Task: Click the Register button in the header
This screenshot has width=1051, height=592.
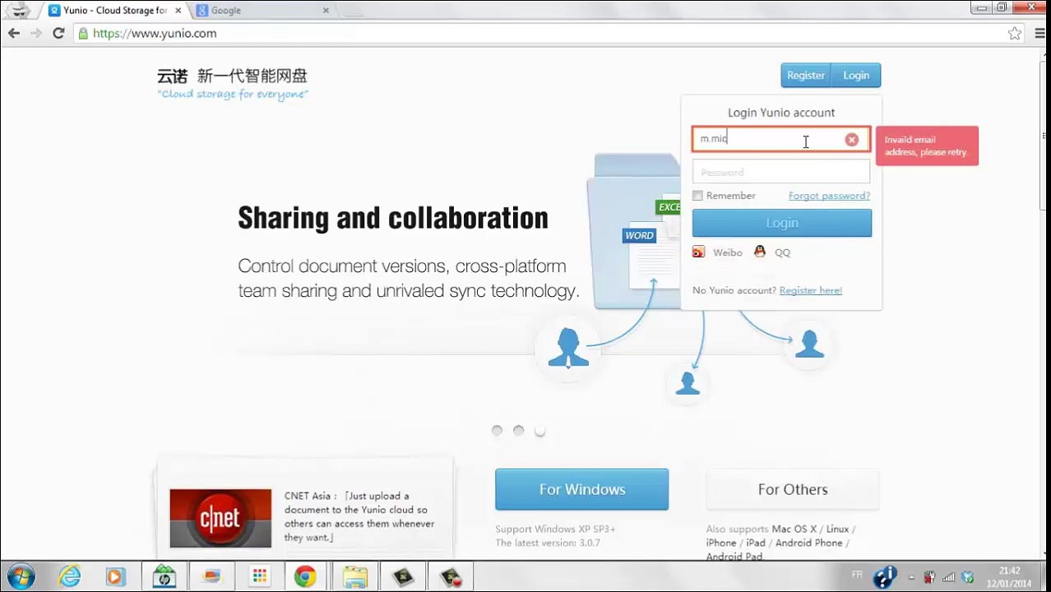Action: click(806, 76)
